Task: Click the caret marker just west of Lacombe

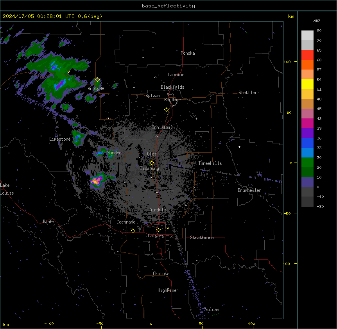Action: pyautogui.click(x=155, y=77)
